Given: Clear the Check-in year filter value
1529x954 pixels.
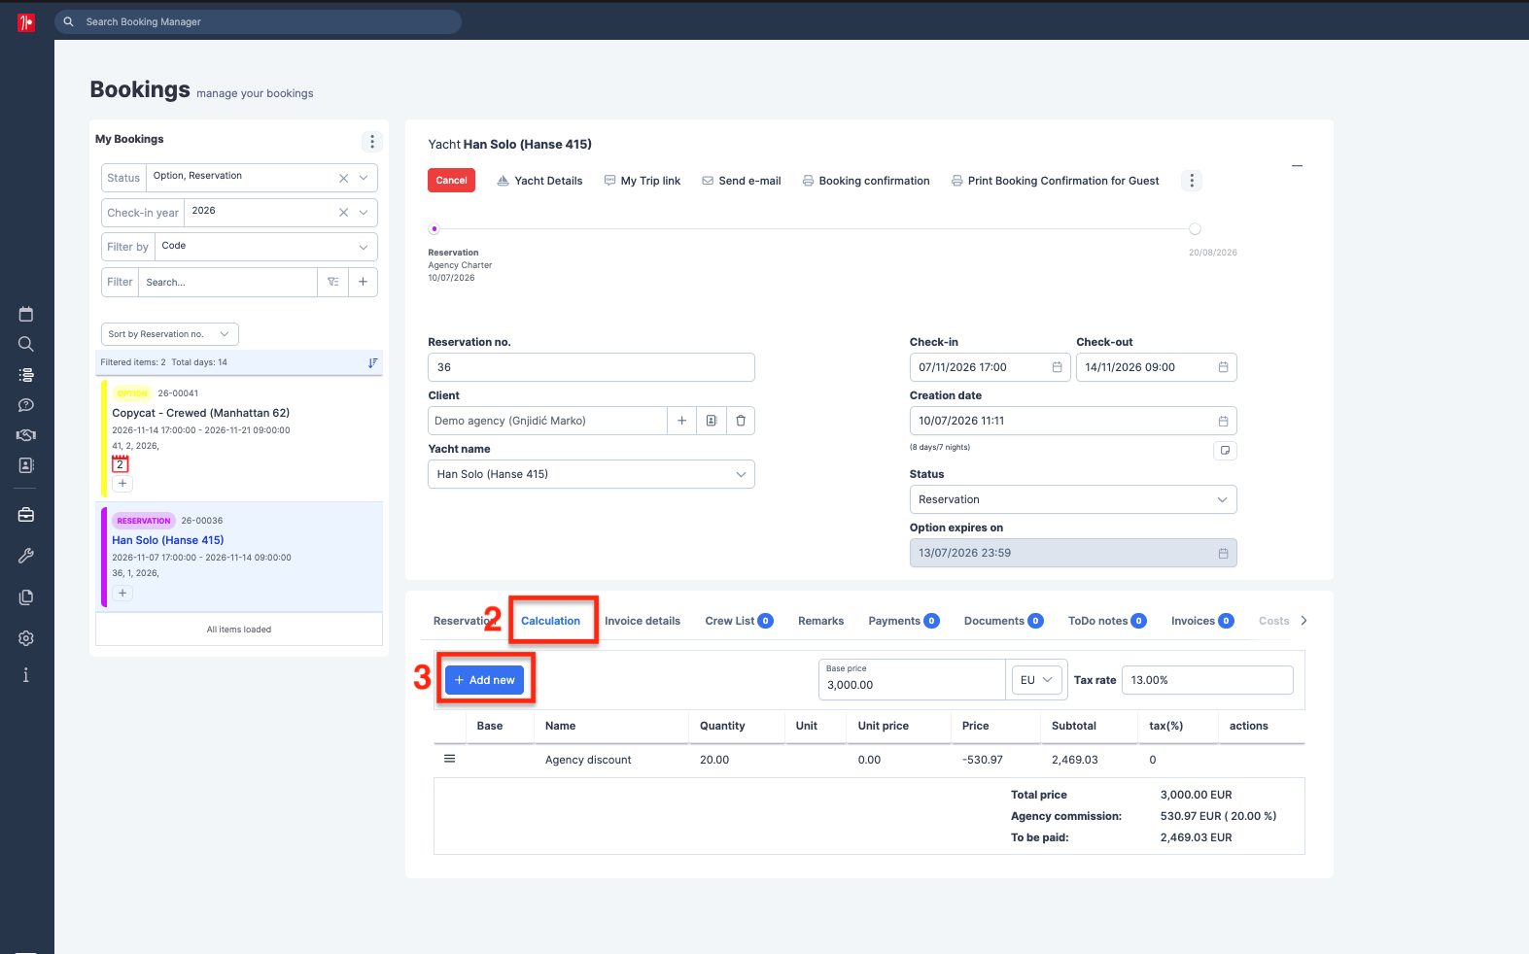Looking at the screenshot, I should (343, 213).
